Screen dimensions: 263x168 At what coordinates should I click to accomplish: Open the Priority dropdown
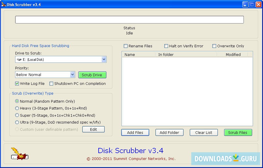[x=73, y=75]
